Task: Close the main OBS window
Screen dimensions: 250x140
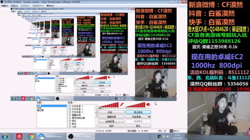Action: tap(184, 2)
